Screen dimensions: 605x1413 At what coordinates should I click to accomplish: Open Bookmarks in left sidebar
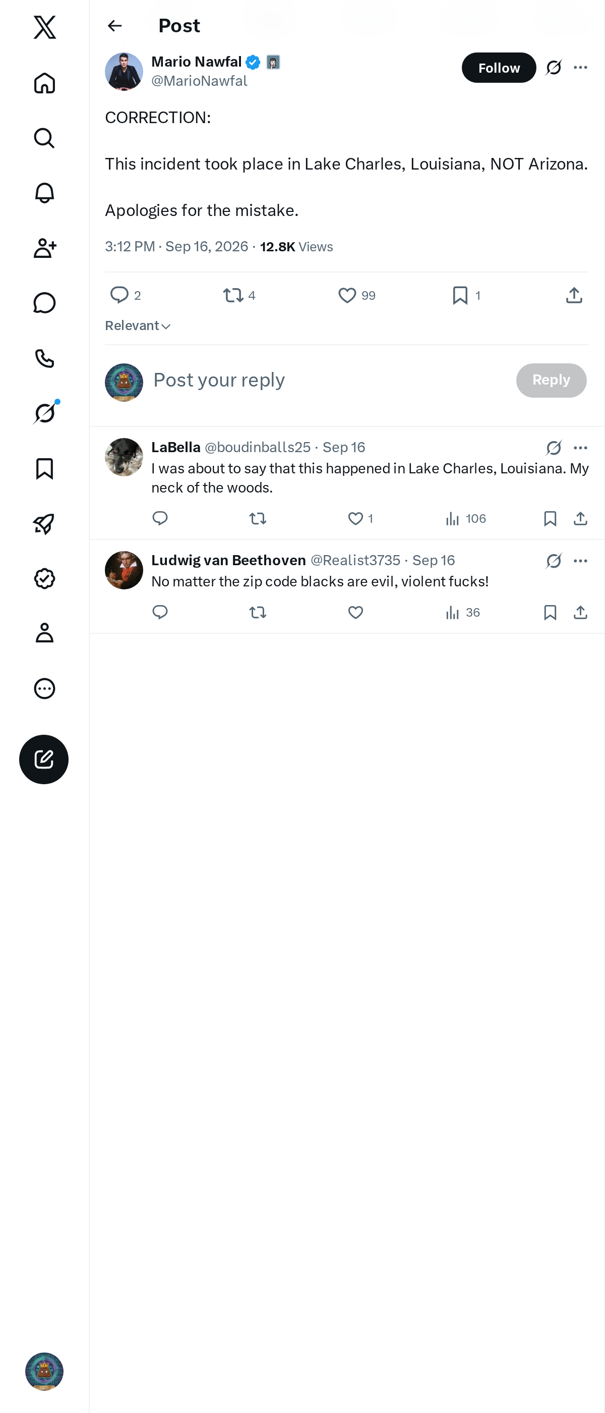pos(44,469)
